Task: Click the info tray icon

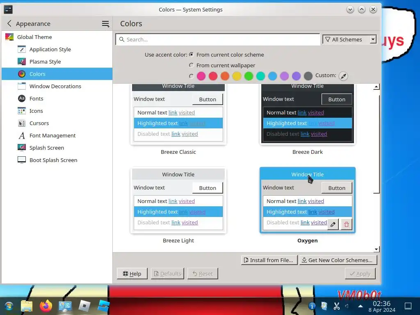Action: pos(312,306)
